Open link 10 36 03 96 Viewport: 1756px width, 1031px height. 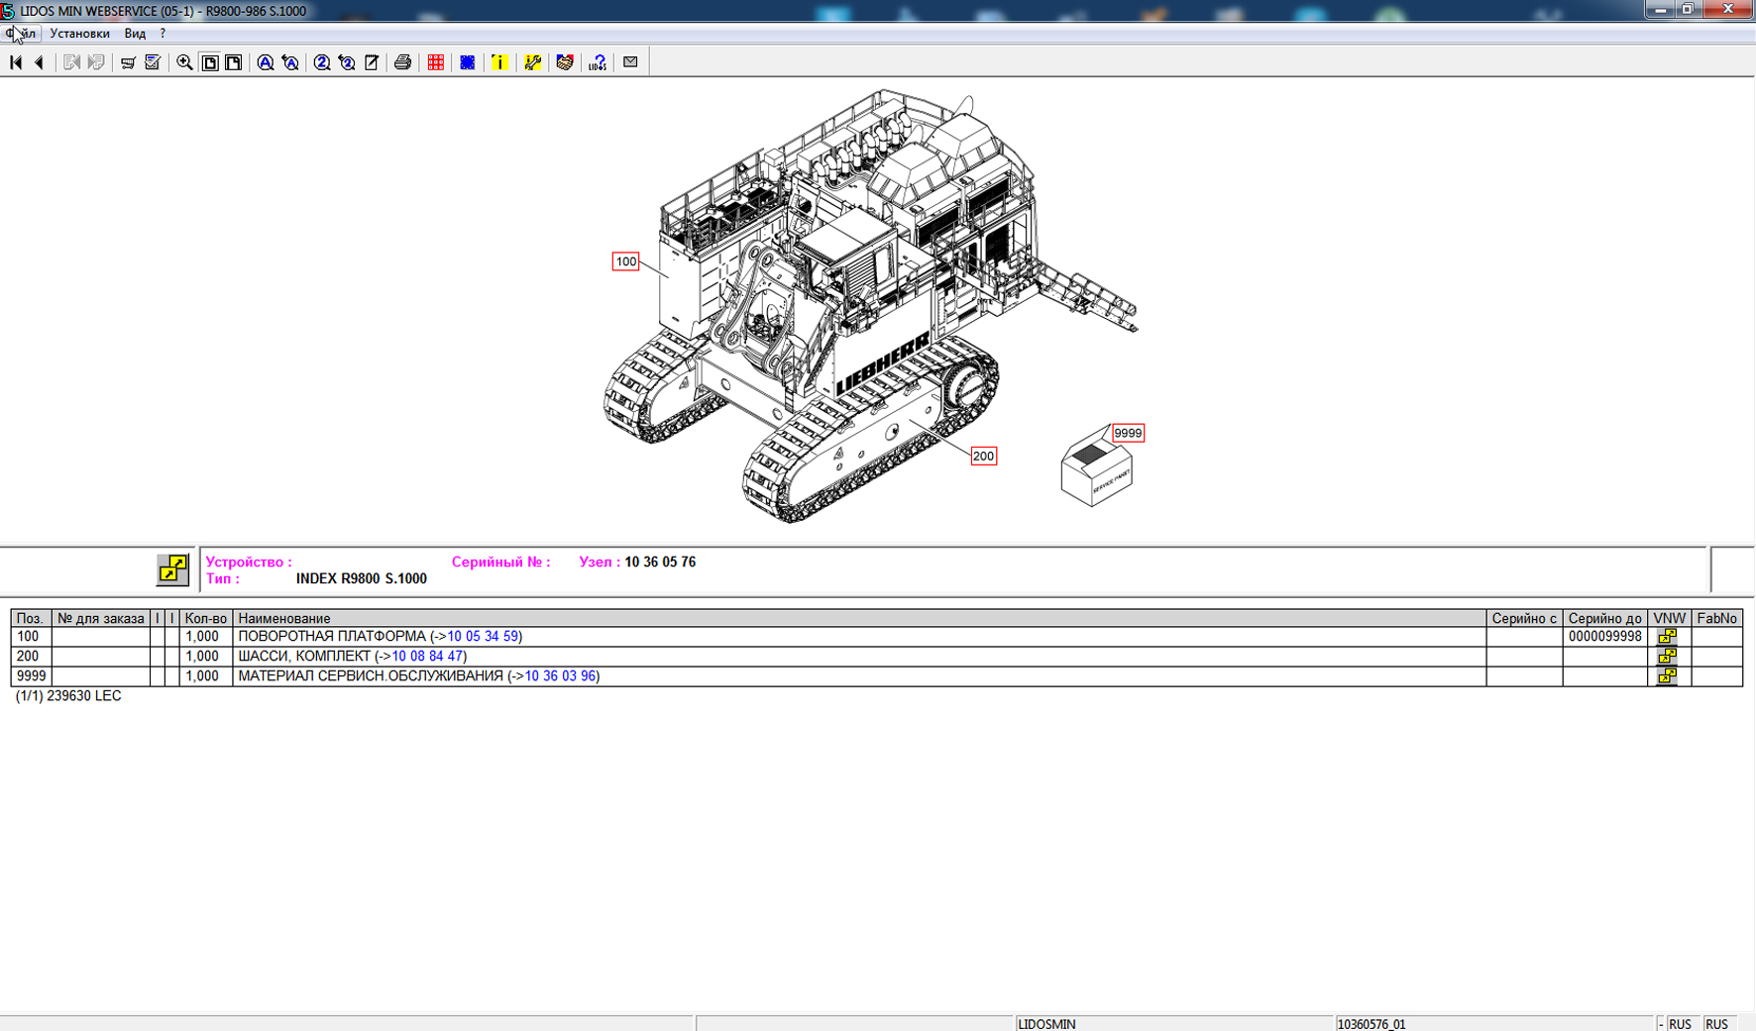pyautogui.click(x=560, y=676)
